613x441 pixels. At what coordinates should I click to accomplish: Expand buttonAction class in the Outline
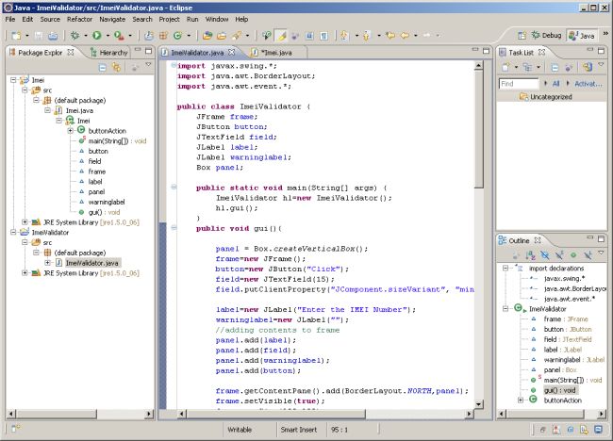coord(522,400)
